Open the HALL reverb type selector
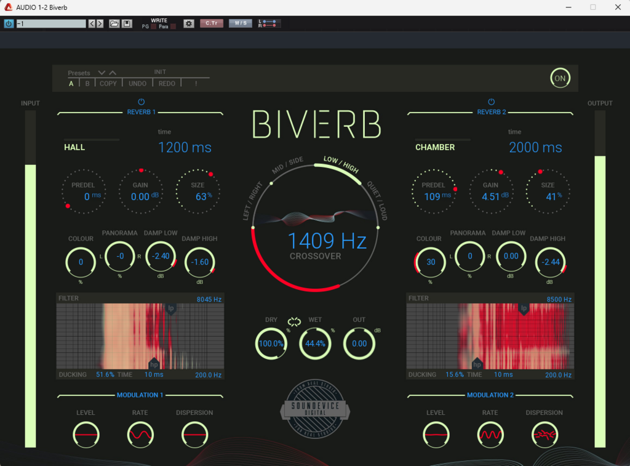 [74, 147]
